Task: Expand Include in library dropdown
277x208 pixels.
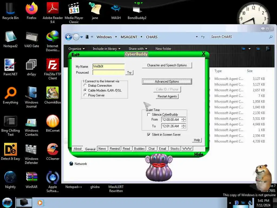Action: point(107,49)
